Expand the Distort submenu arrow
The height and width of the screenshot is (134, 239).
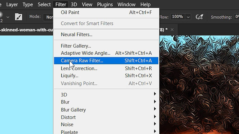[155, 117]
